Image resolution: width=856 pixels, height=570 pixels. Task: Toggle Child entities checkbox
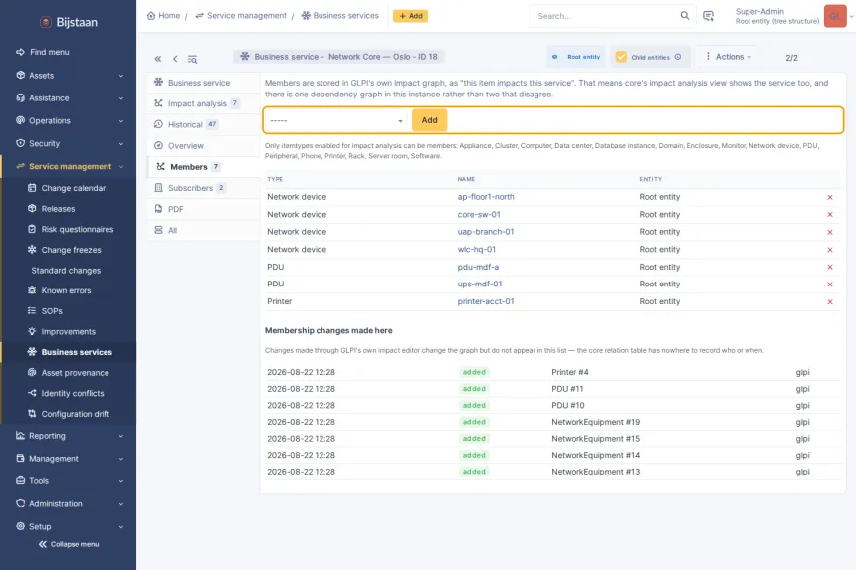tap(621, 57)
